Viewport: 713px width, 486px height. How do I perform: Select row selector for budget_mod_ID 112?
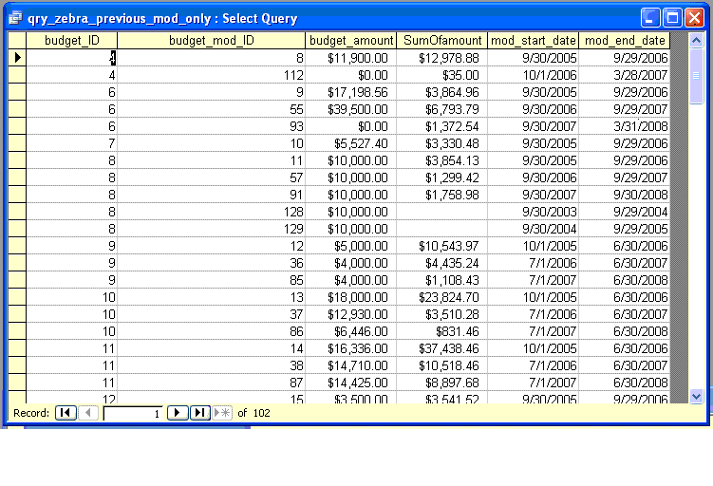point(17,75)
